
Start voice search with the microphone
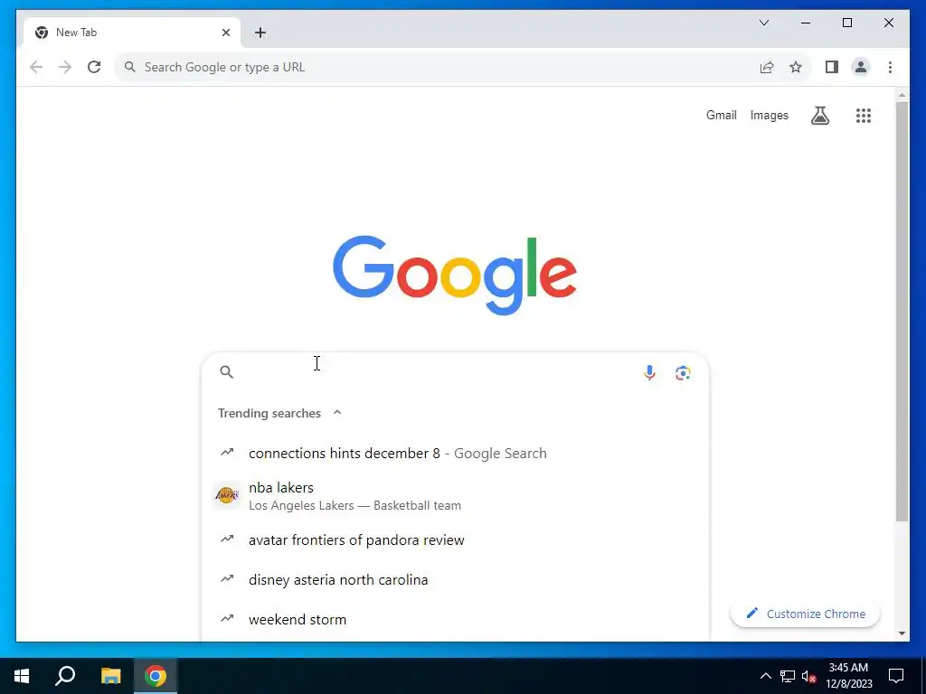click(x=649, y=372)
